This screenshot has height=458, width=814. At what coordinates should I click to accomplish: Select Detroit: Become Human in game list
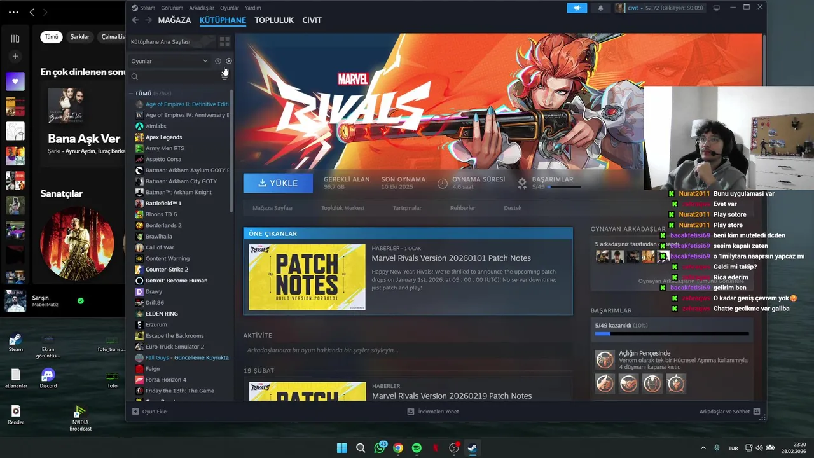pyautogui.click(x=176, y=281)
